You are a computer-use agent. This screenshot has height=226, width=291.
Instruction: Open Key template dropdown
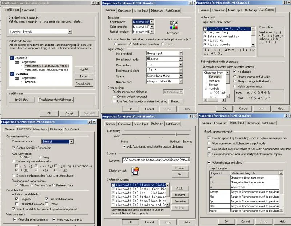[152, 22]
